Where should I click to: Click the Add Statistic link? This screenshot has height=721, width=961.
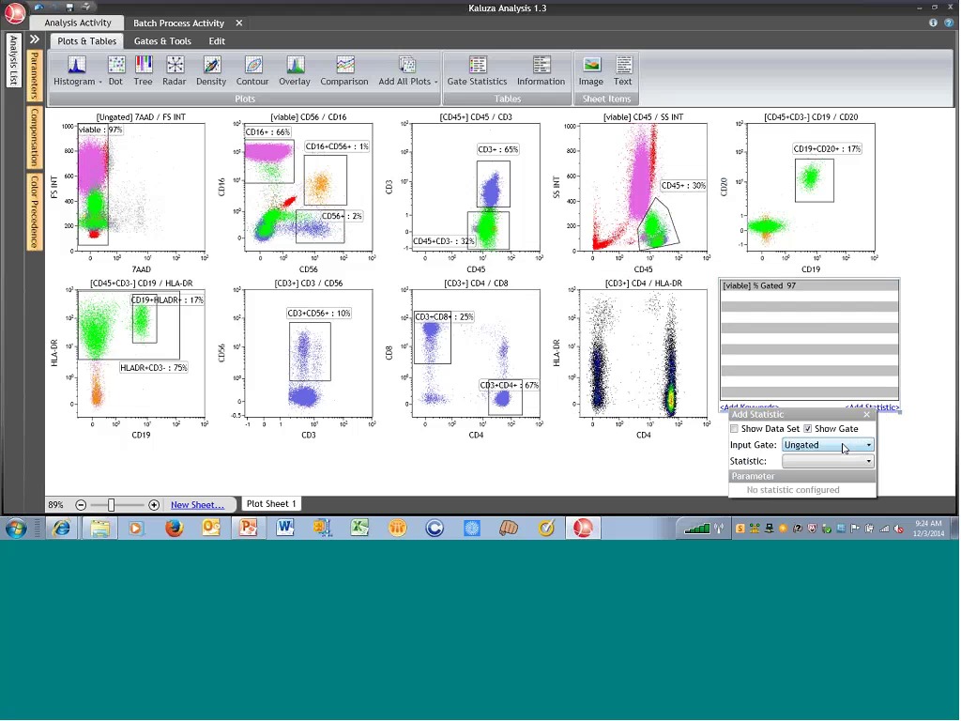click(872, 407)
